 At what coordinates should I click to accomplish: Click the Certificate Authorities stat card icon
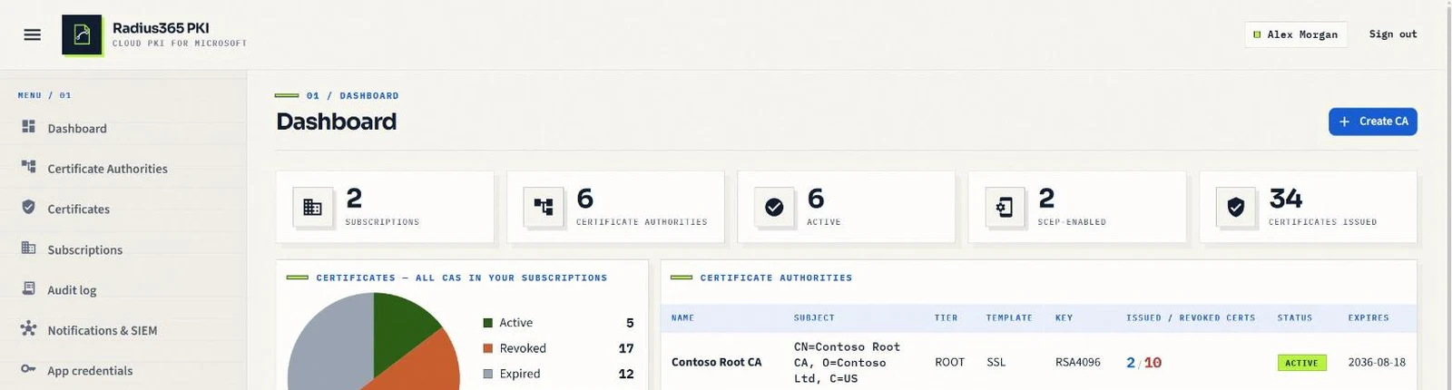pyautogui.click(x=544, y=208)
